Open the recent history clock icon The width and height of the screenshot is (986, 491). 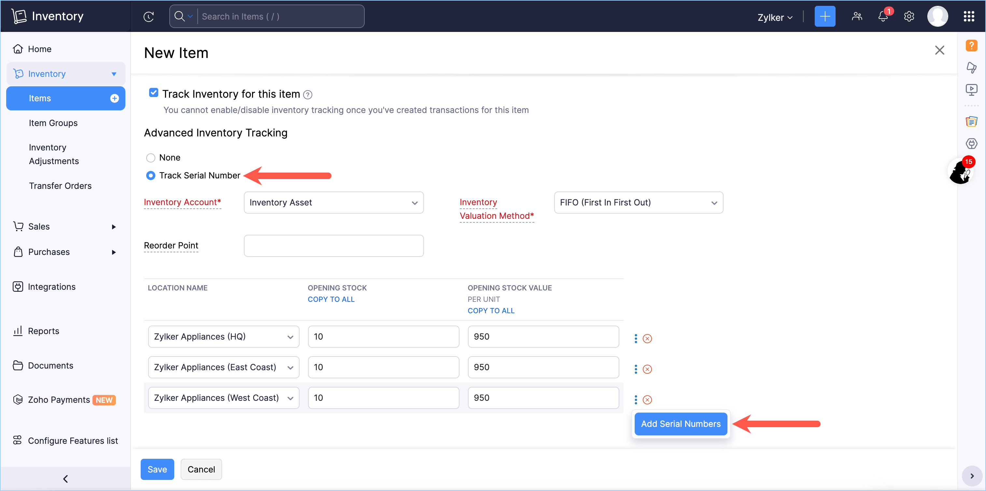click(x=148, y=17)
